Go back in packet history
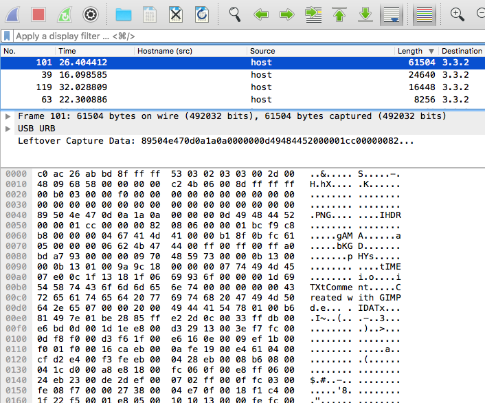The width and height of the screenshot is (485, 403). (x=261, y=14)
